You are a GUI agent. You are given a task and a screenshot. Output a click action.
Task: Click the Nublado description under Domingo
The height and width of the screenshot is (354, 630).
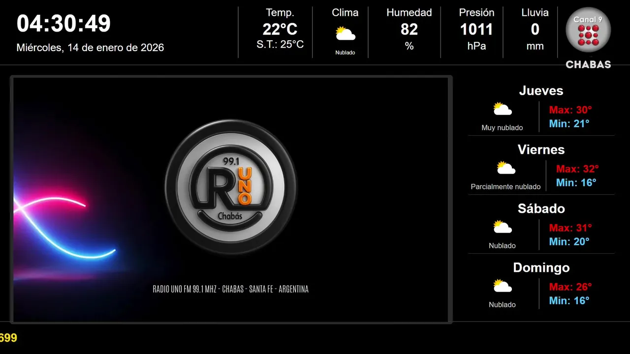tap(502, 305)
